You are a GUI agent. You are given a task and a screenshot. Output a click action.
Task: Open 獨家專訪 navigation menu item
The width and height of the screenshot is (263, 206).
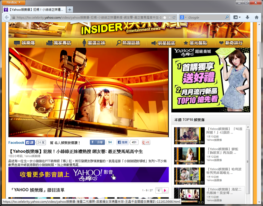(x=59, y=43)
